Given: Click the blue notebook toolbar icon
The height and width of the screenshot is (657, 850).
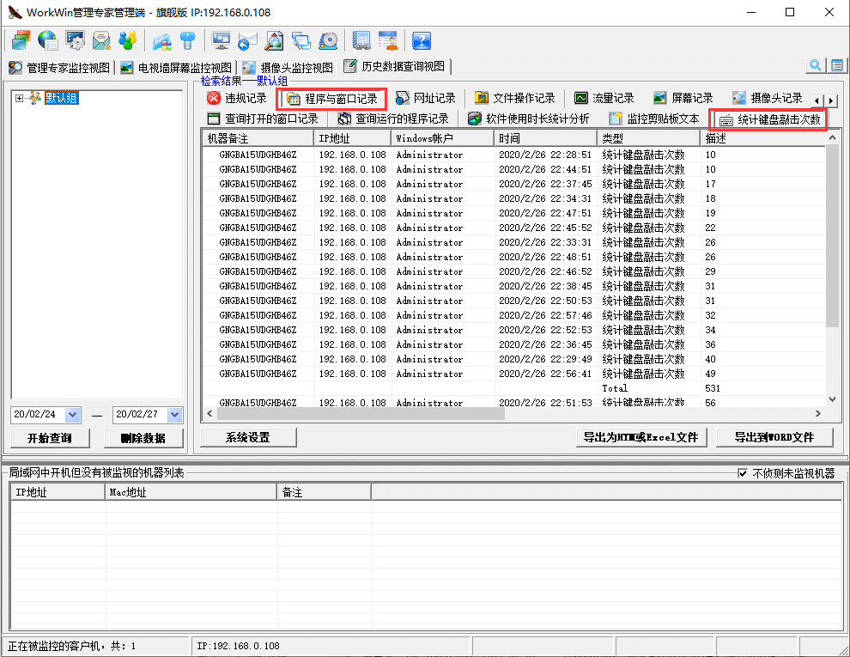Looking at the screenshot, I should click(x=361, y=40).
